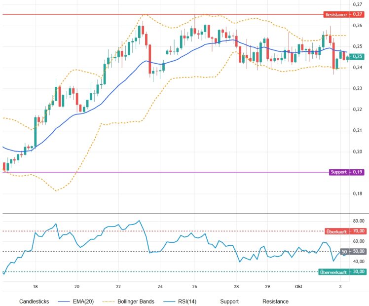Click the 0,21 price axis value
This screenshot has height=306, width=369.
coord(358,130)
